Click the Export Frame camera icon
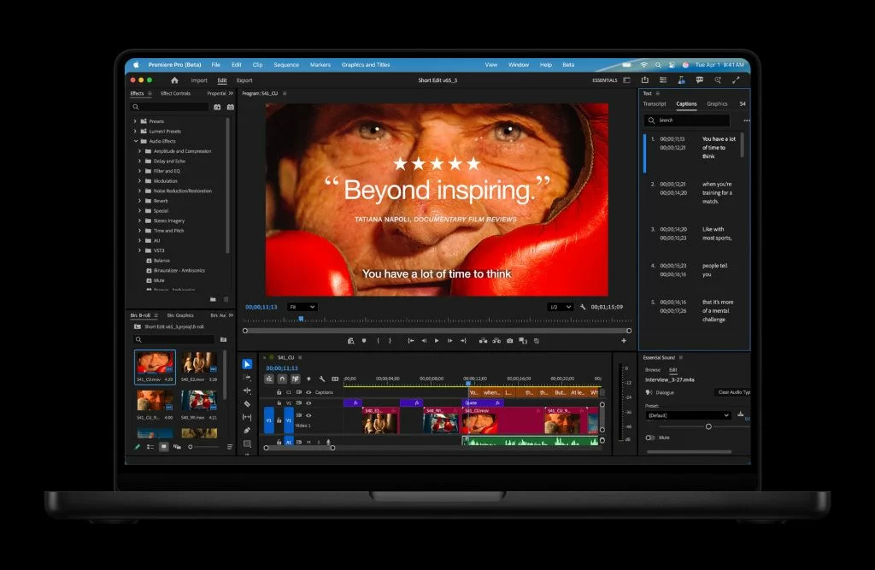Screen dimensions: 875x570 [x=510, y=340]
